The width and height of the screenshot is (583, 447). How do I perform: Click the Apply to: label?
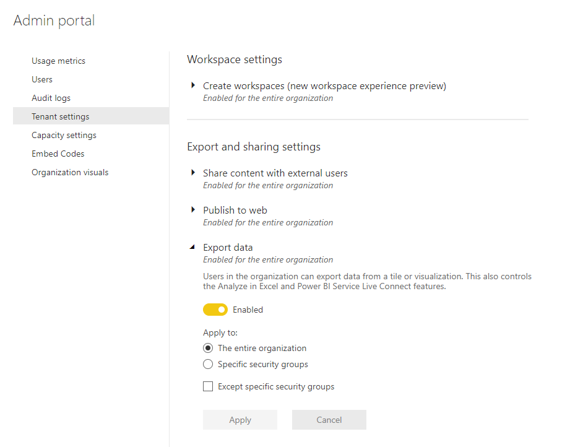coord(220,333)
